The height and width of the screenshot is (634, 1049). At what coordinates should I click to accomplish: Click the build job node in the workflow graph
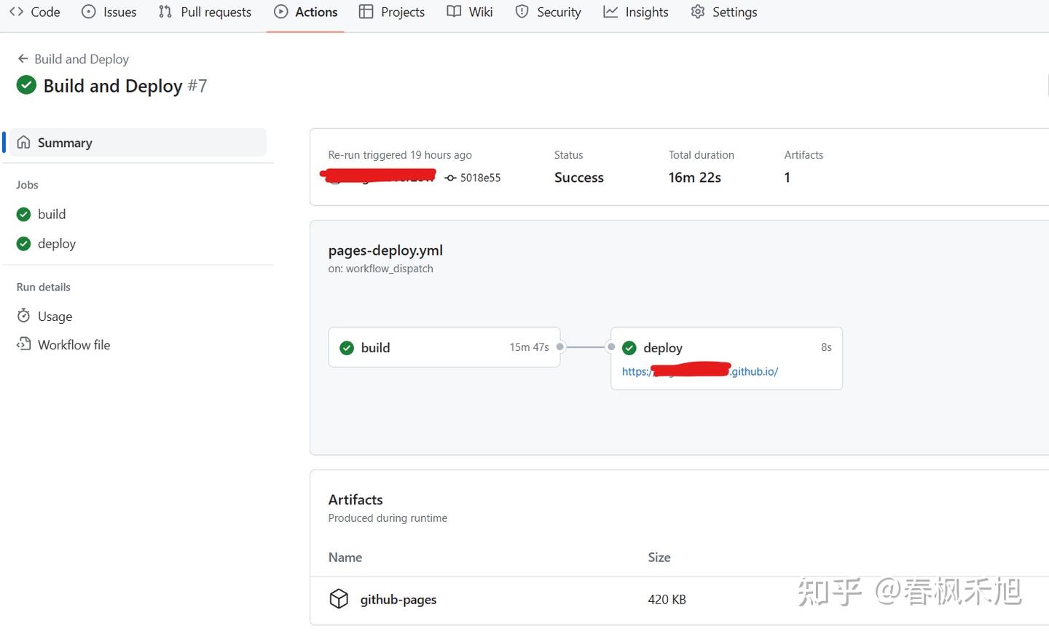(x=444, y=347)
